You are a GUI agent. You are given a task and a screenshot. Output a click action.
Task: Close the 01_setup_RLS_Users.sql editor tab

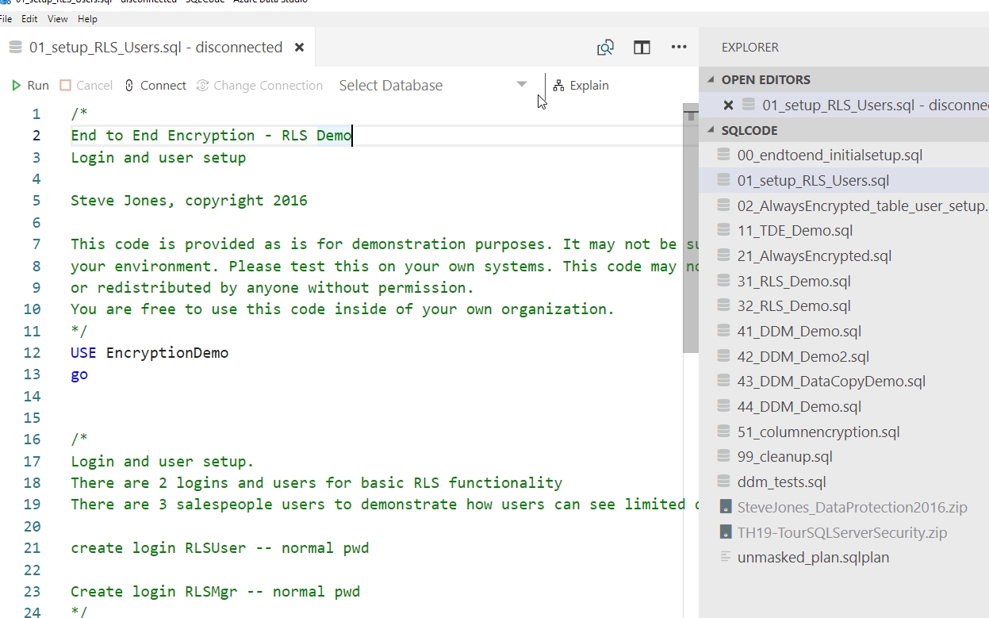point(299,48)
